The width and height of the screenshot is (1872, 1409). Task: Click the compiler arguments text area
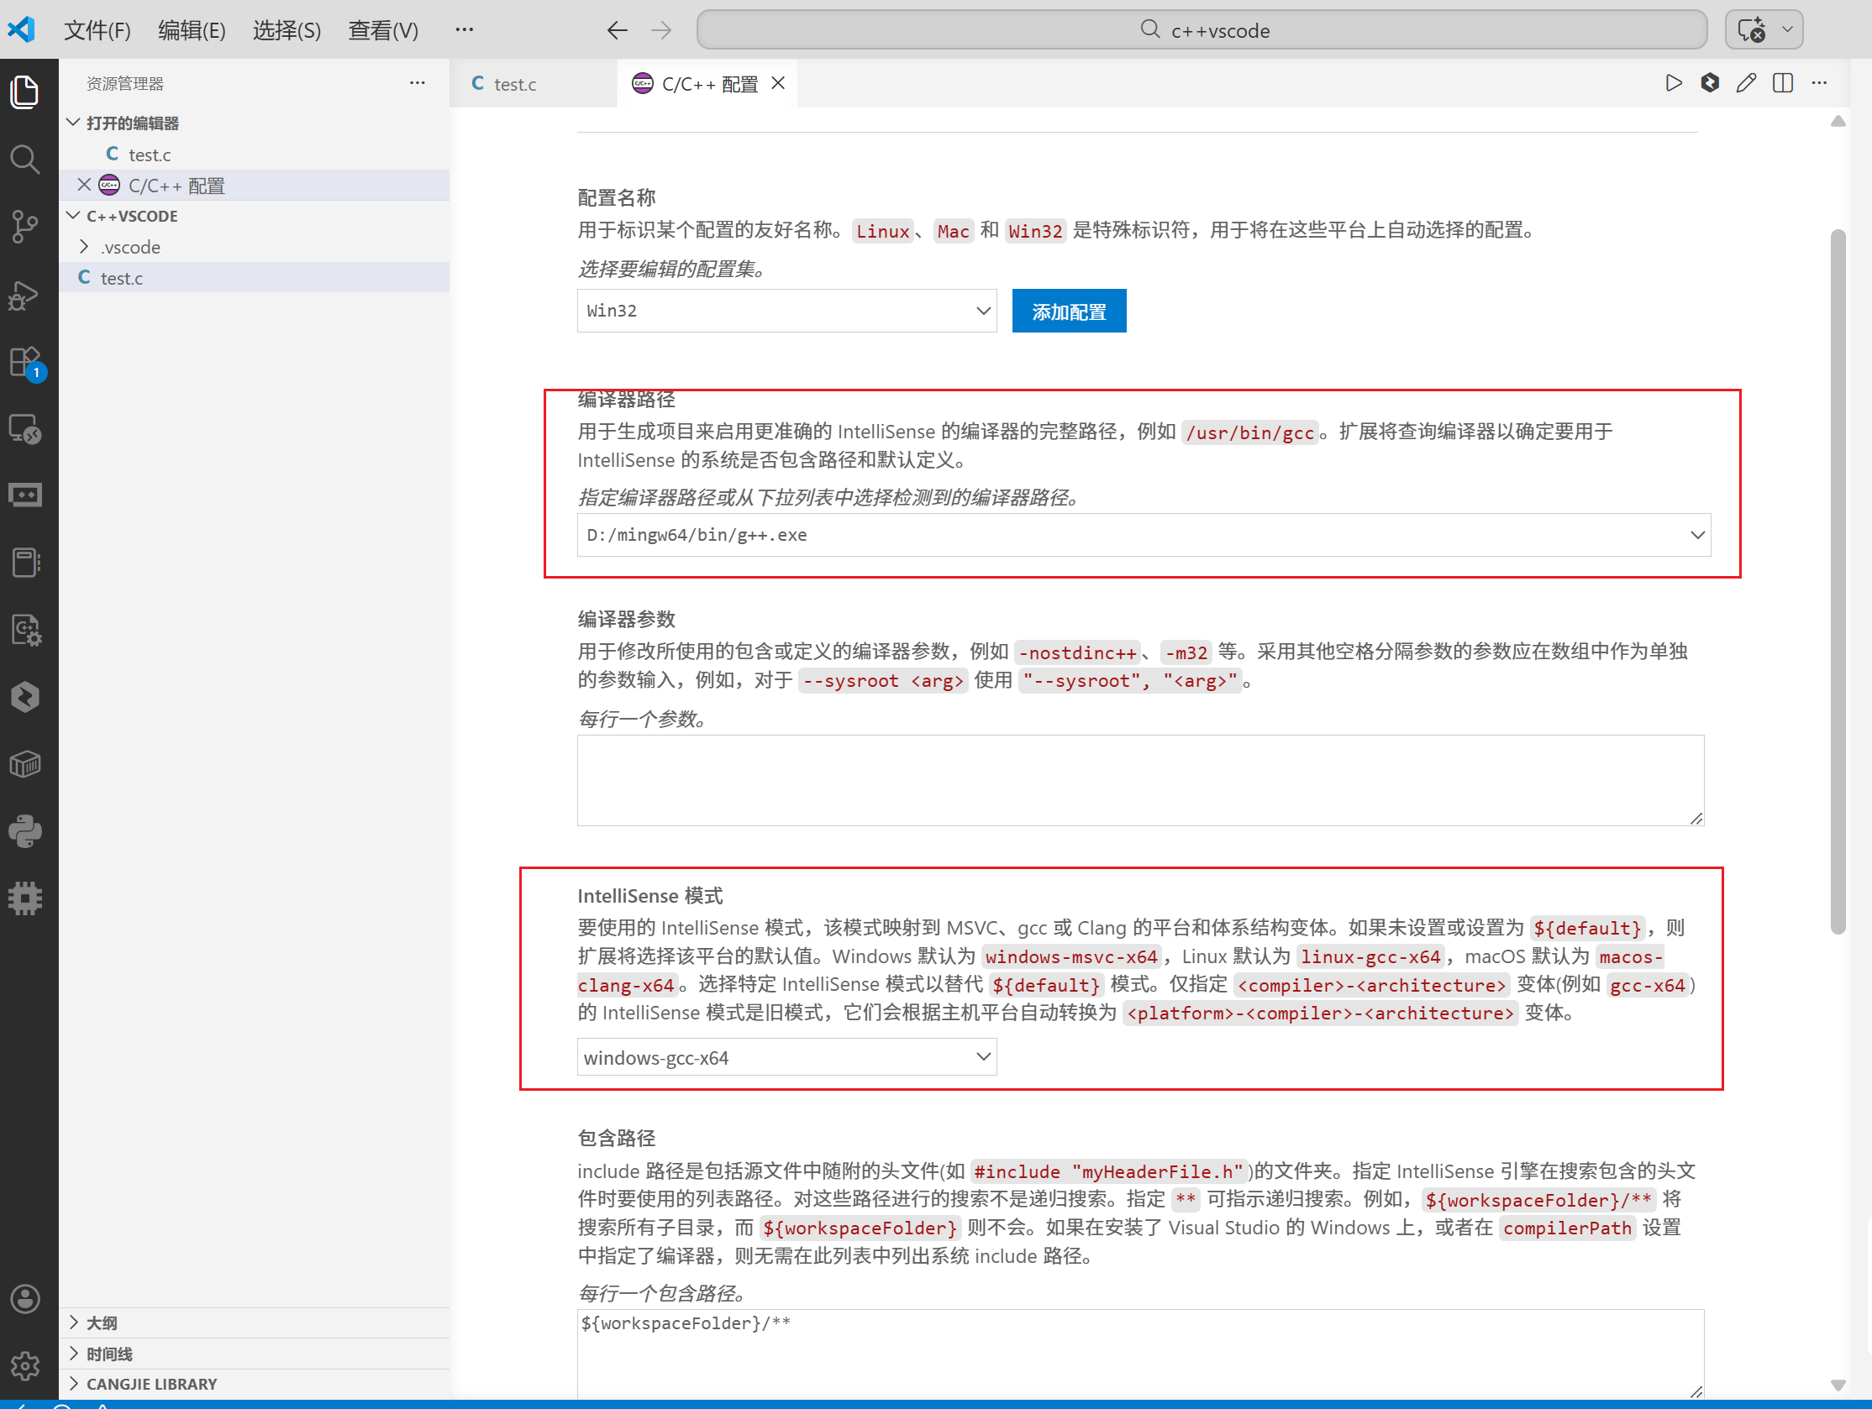(1141, 780)
